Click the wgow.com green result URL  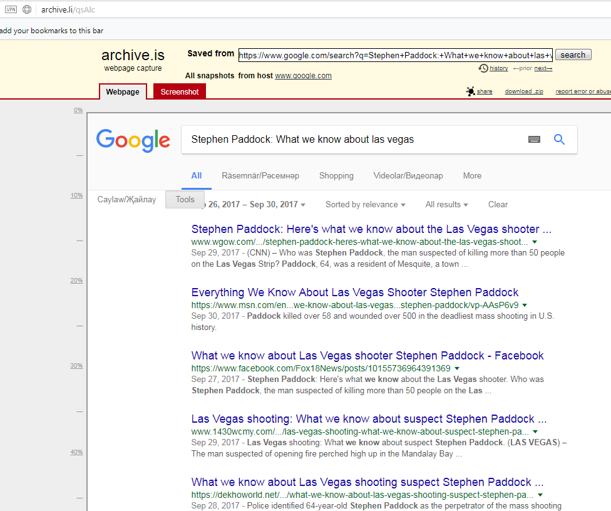360,242
